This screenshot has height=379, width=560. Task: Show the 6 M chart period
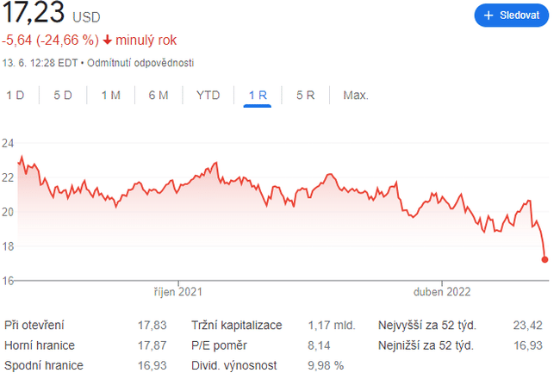pyautogui.click(x=158, y=95)
